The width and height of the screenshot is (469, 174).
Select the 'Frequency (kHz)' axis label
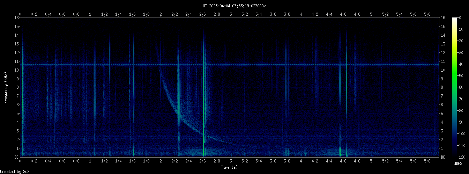pos(6,87)
